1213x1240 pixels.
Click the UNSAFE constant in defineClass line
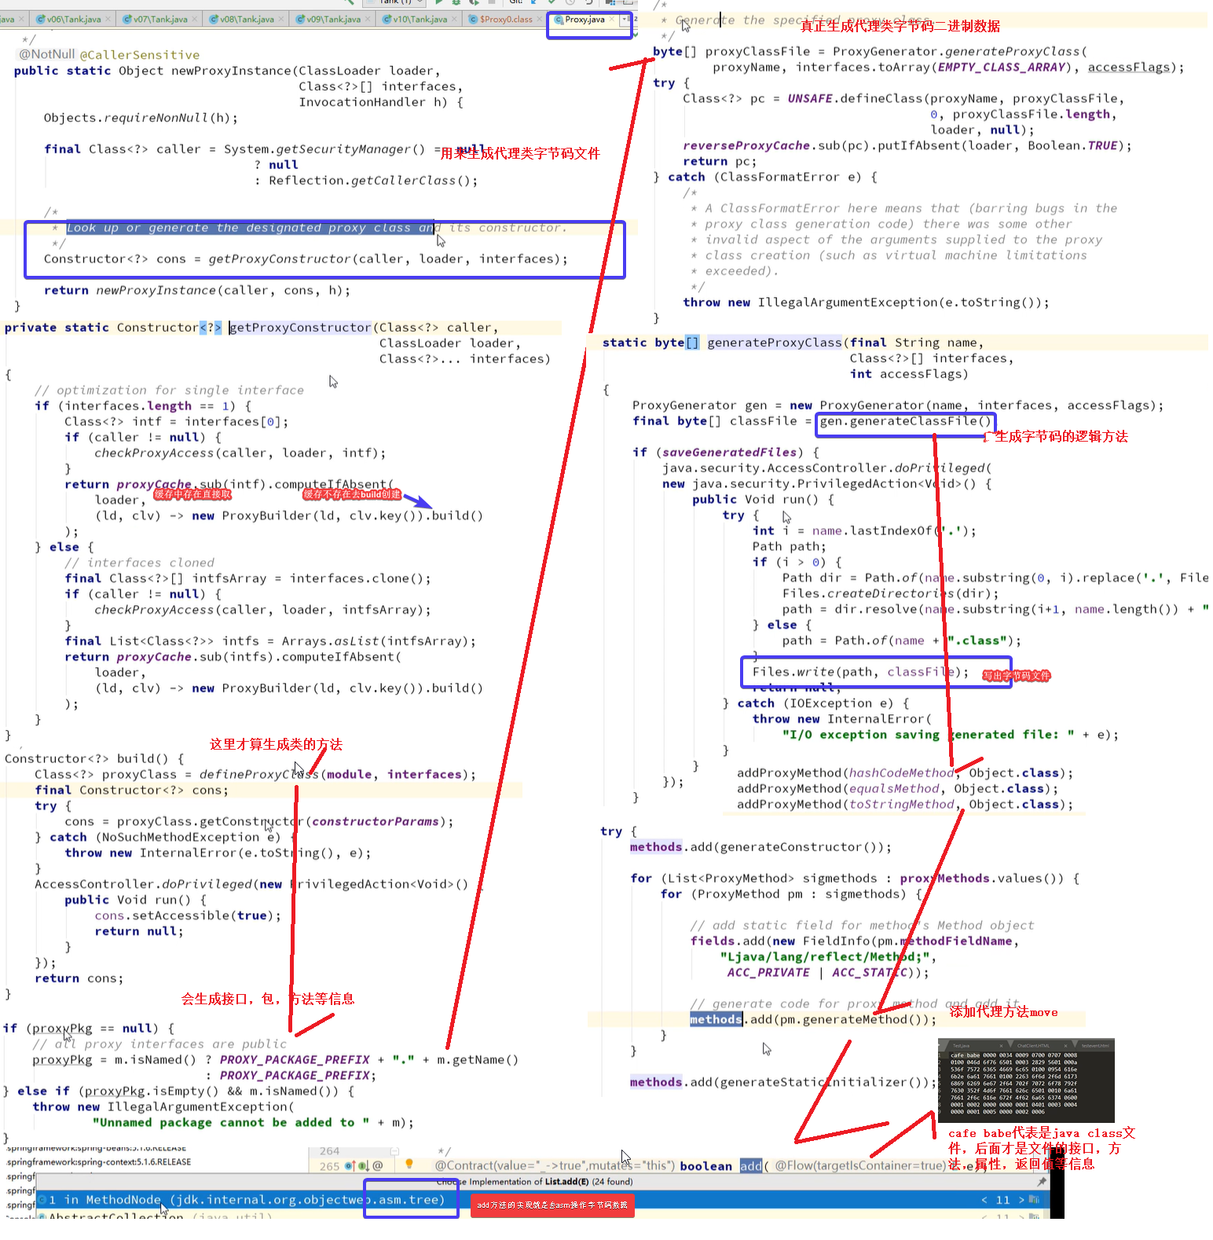810,99
